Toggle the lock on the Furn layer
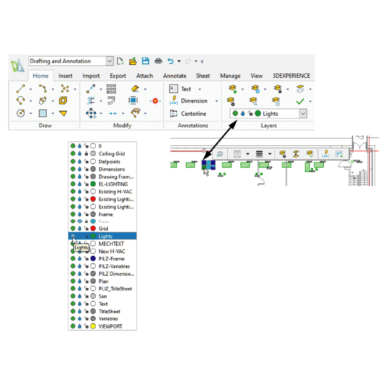 [x=86, y=221]
